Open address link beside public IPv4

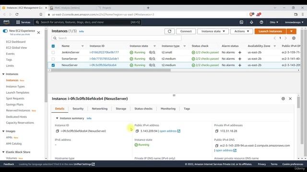pyautogui.click(x=170, y=131)
